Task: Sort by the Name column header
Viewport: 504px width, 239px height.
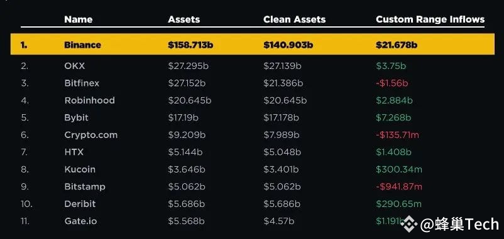Action: coord(79,19)
